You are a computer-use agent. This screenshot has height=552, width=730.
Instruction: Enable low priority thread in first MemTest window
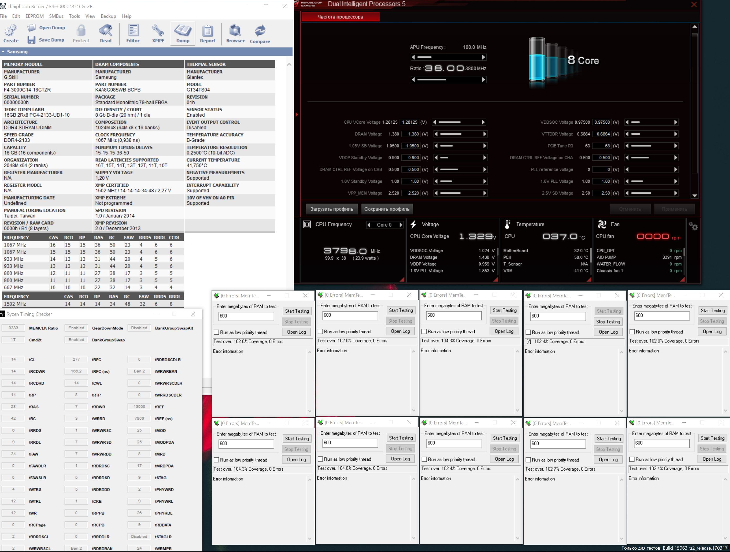[217, 332]
